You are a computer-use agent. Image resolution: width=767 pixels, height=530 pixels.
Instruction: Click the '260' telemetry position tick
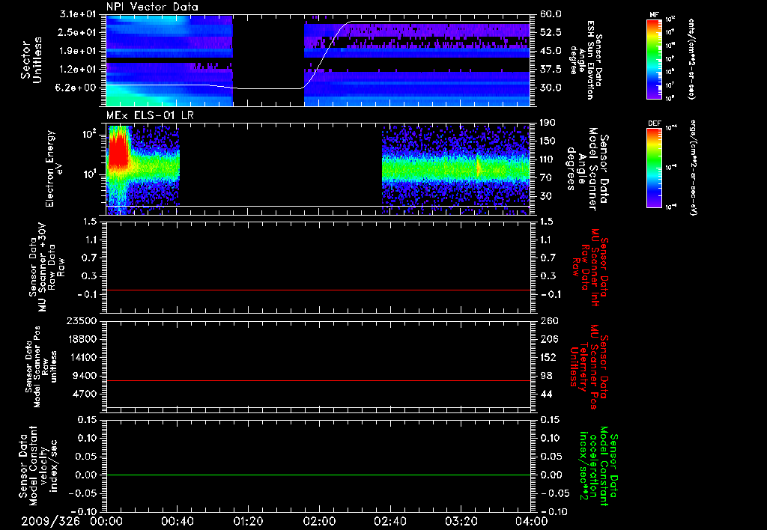coord(549,321)
